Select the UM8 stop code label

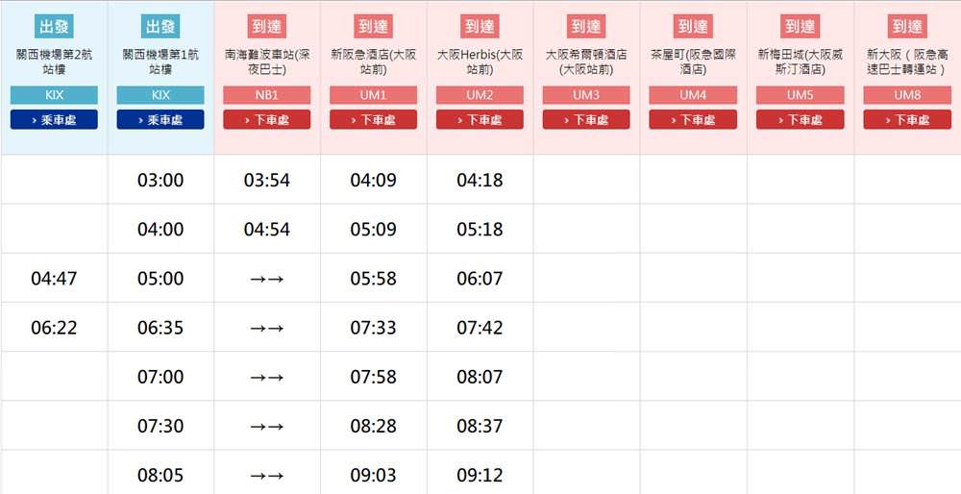tap(907, 95)
